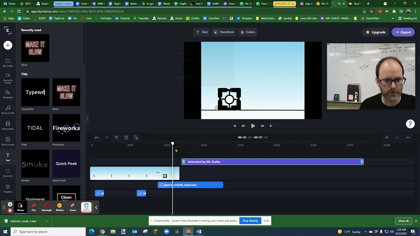Click the timeline playhead marker
This screenshot has width=420, height=236.
[173, 144]
